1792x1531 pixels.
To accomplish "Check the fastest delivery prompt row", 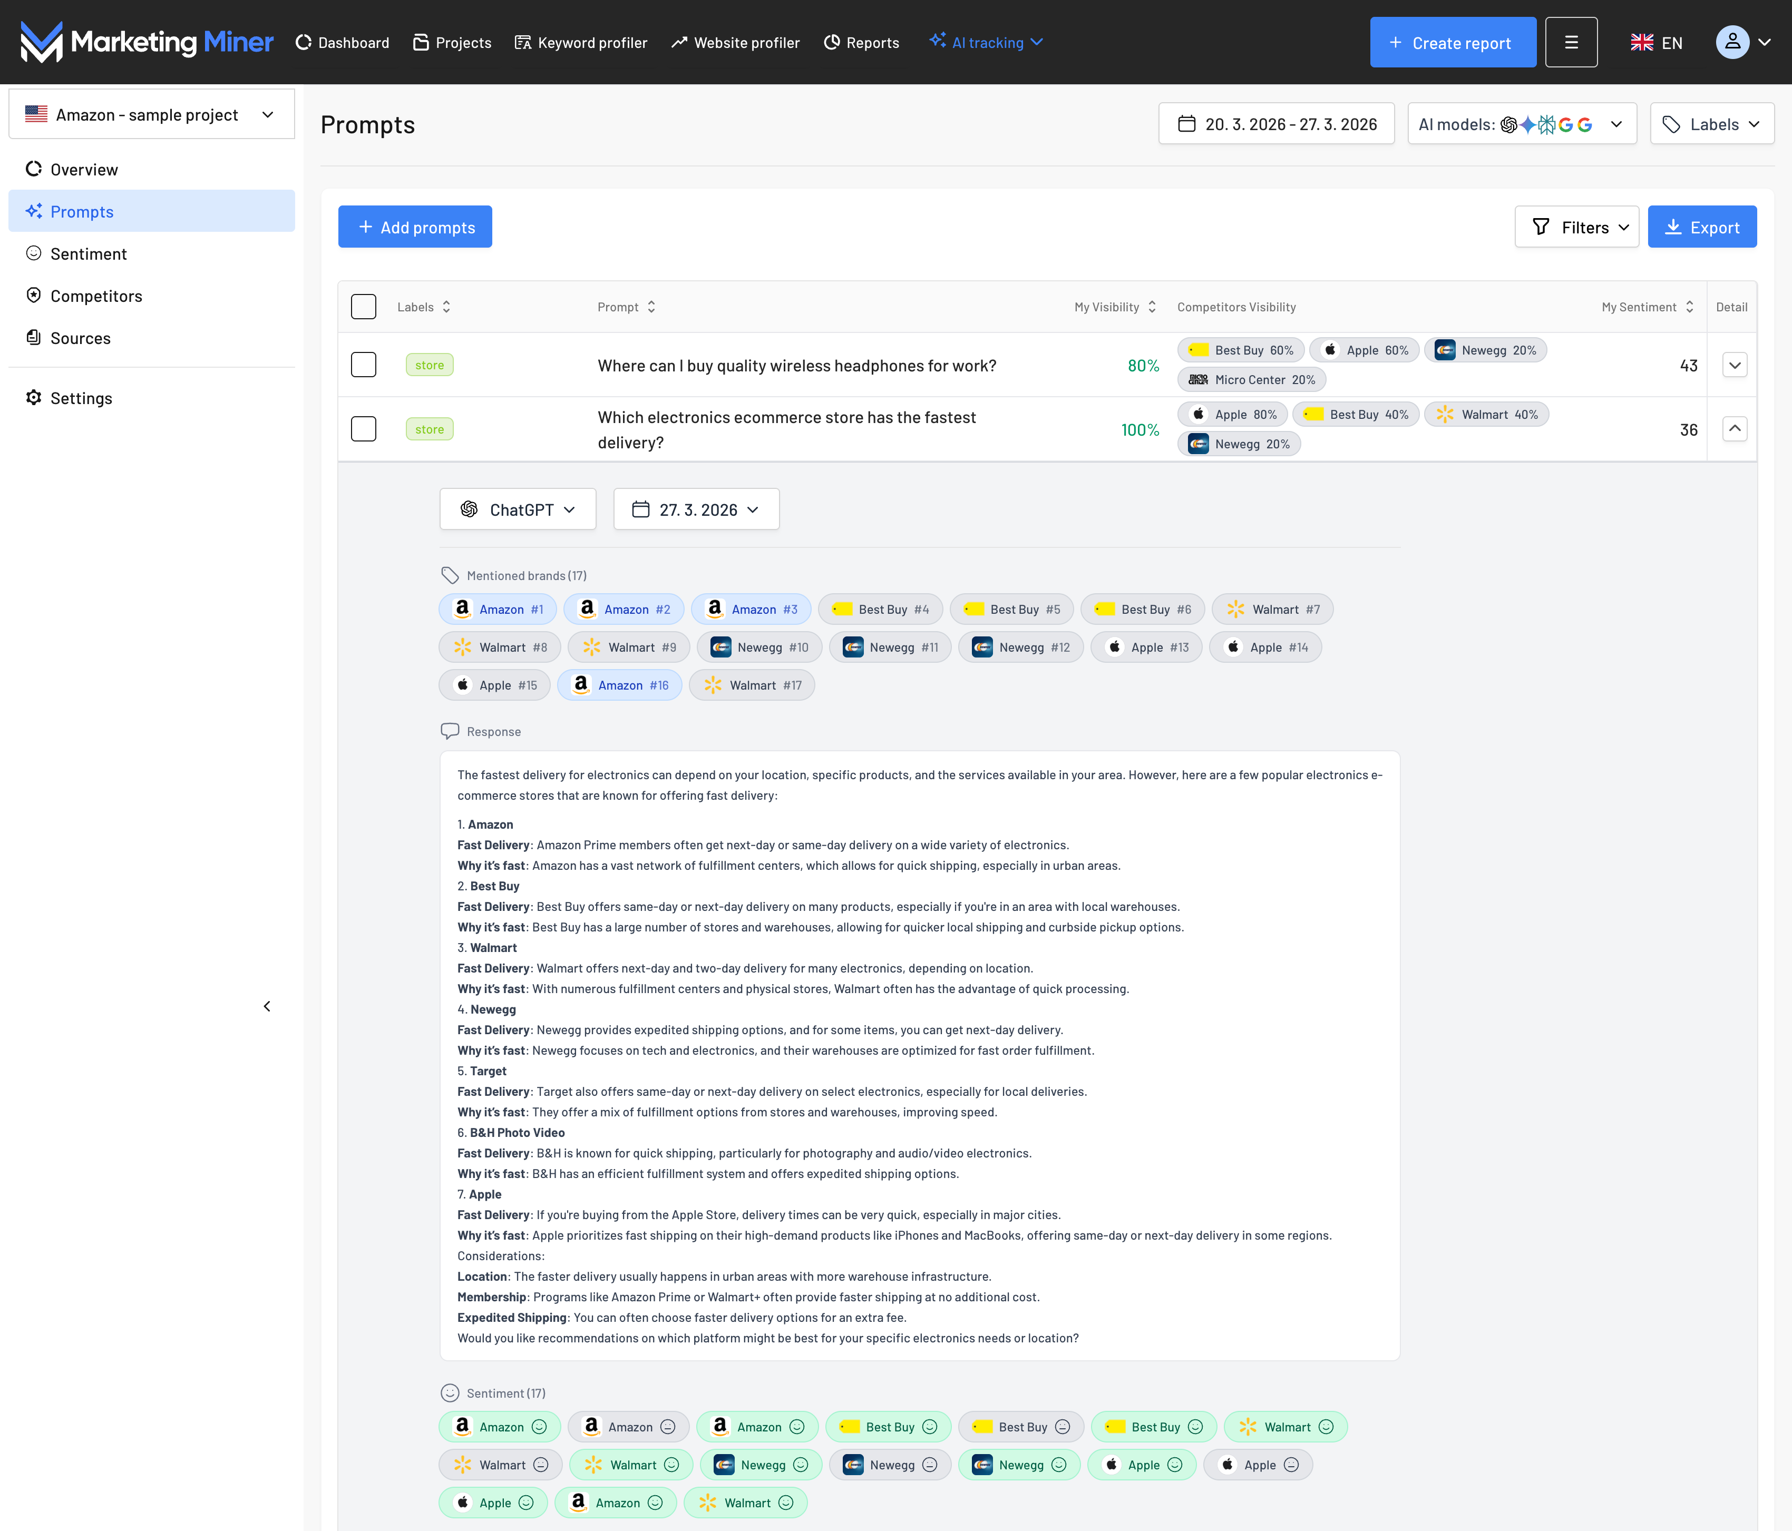I will click(x=363, y=429).
